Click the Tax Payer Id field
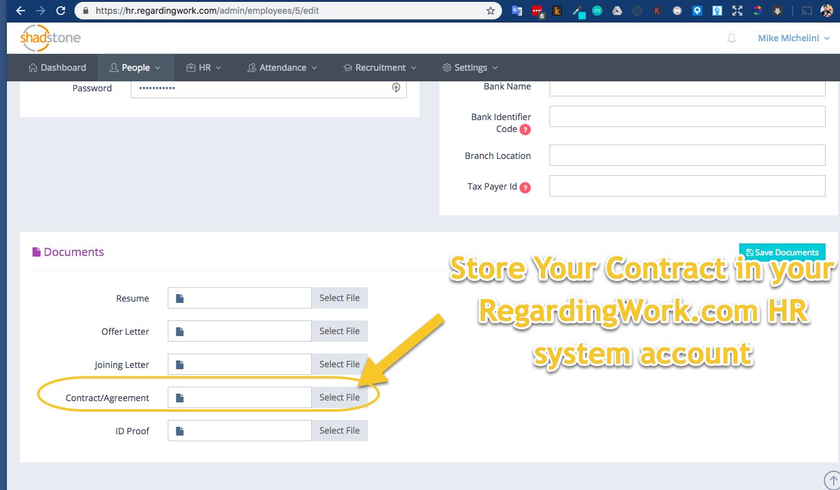This screenshot has height=490, width=840. coord(687,186)
